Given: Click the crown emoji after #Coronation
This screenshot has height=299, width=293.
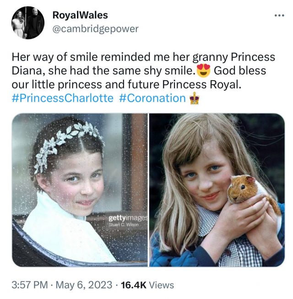Looking at the screenshot, I should [x=195, y=98].
